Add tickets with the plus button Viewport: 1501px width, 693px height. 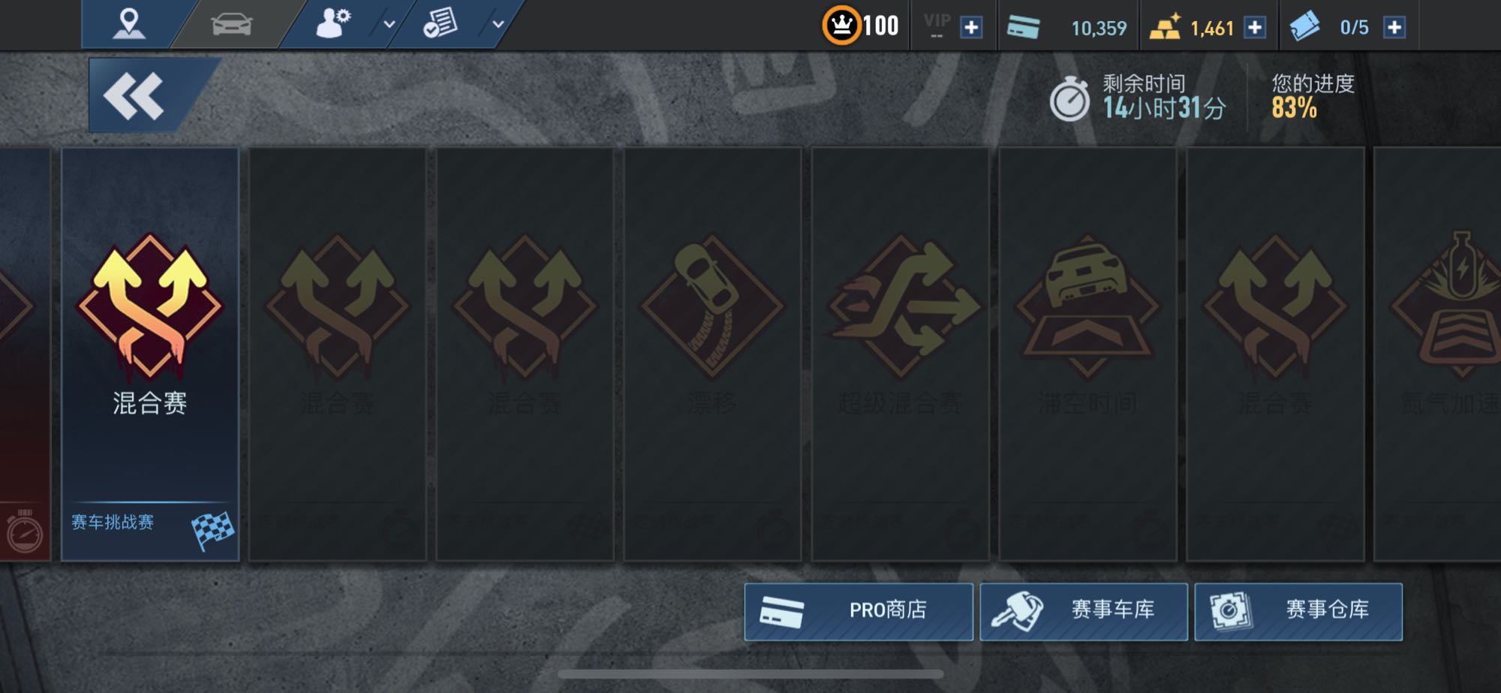click(1394, 28)
